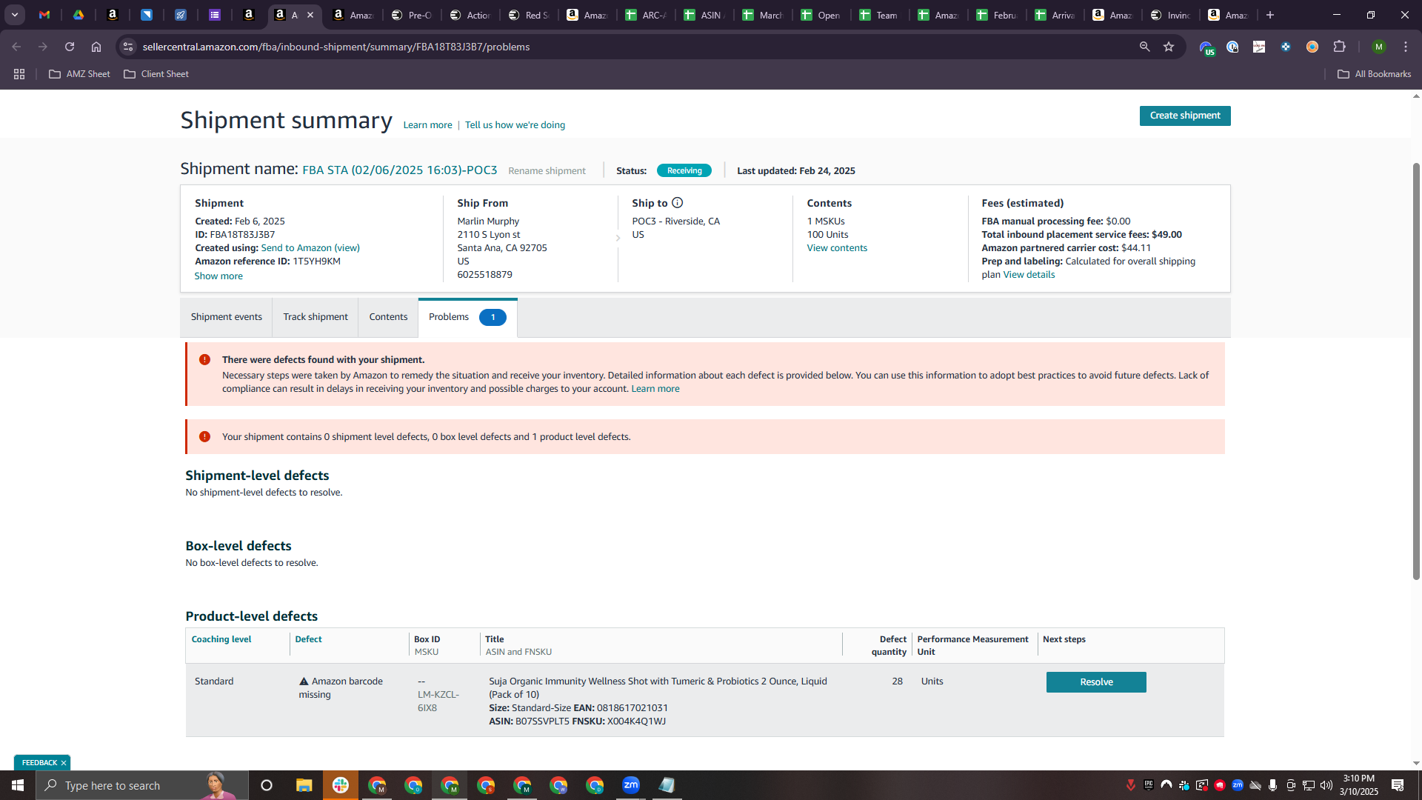Open the Windows Start menu
Screen dimensions: 1422x800
point(18,785)
